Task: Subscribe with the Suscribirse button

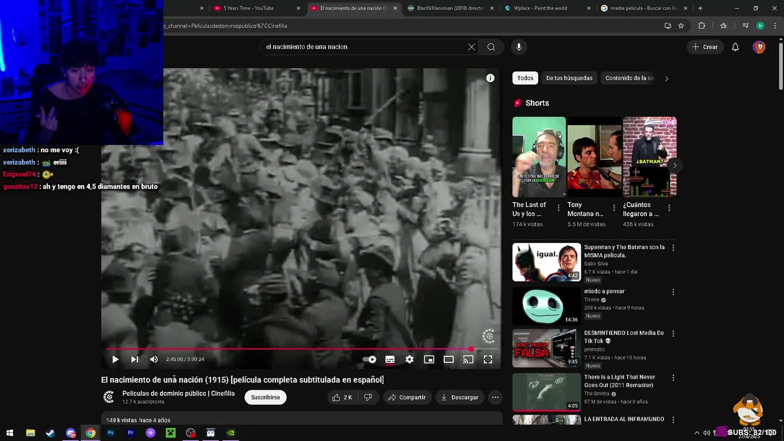Action: (265, 398)
